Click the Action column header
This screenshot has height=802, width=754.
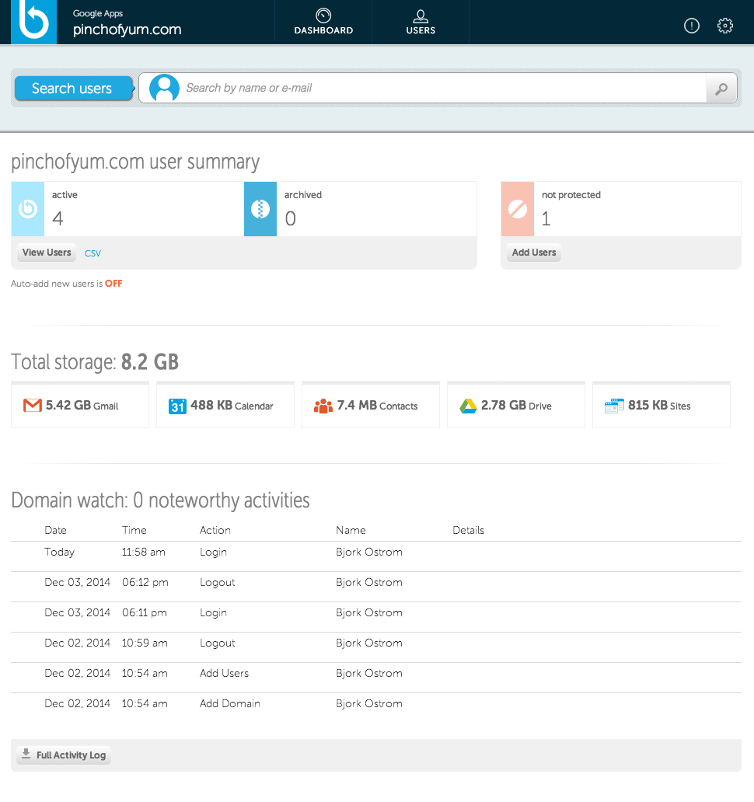tap(215, 531)
